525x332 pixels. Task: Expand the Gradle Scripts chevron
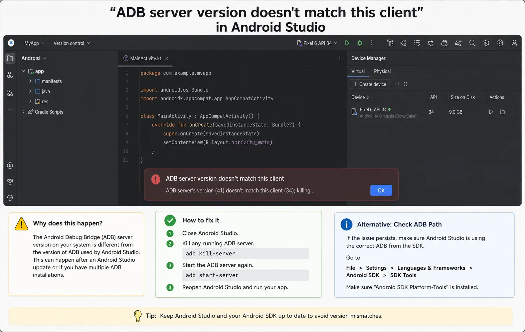[x=23, y=112]
